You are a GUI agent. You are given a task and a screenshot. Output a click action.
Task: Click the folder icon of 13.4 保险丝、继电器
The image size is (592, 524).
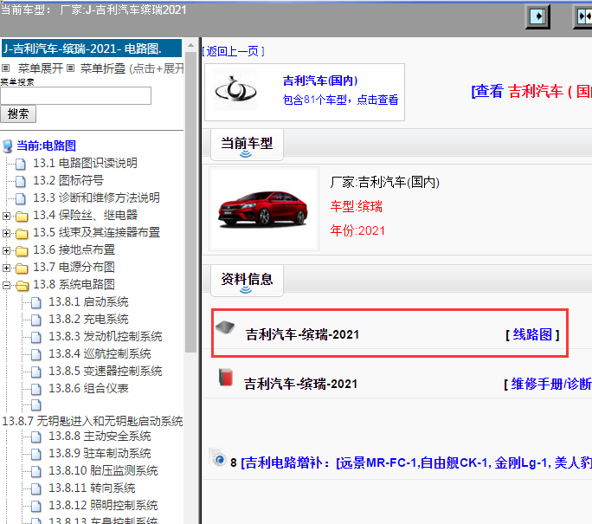pos(22,217)
